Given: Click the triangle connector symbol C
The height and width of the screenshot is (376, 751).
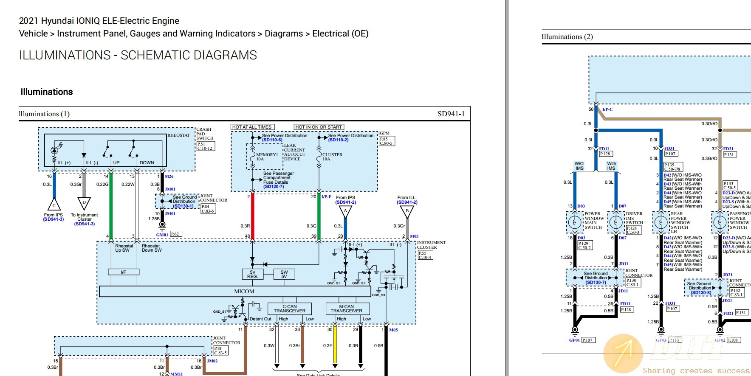Looking at the screenshot, I should 54,205.
